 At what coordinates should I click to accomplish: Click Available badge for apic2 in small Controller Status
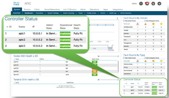154,90
